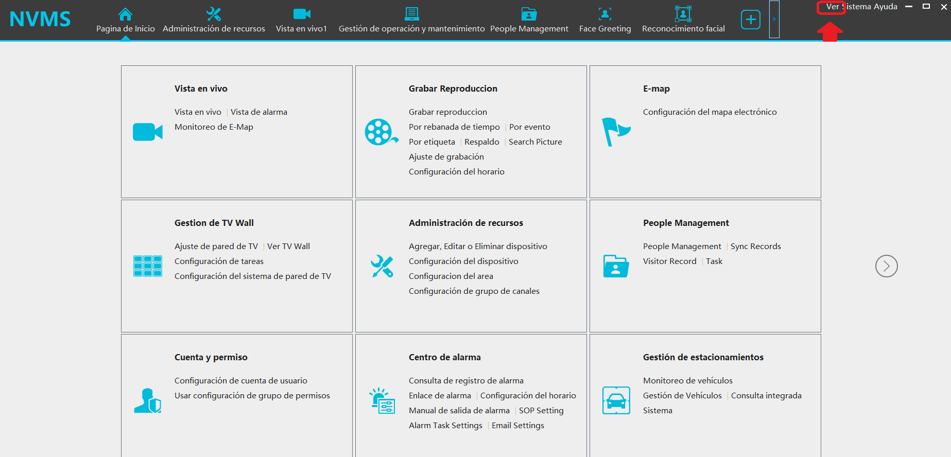Click the Email Settings link

click(x=517, y=426)
